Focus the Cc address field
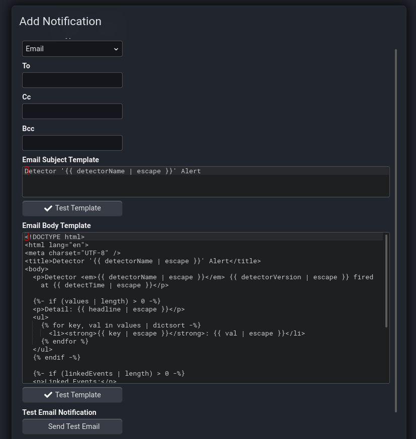Image resolution: width=416 pixels, height=439 pixels. tap(72, 111)
